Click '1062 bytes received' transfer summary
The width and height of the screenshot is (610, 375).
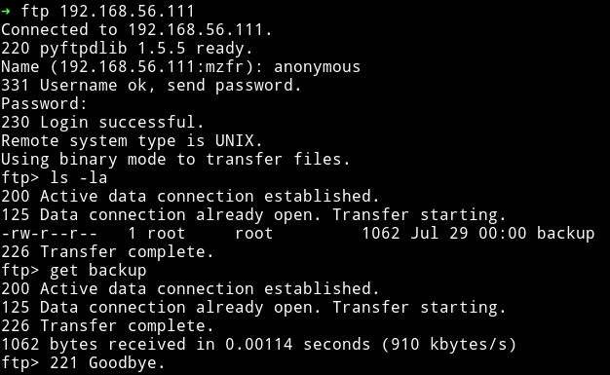(93, 344)
